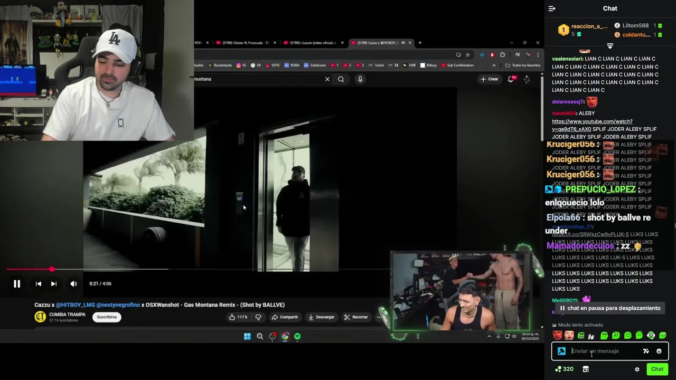Open the Todos los favoritos folder
The height and width of the screenshot is (380, 676).
[x=523, y=65]
